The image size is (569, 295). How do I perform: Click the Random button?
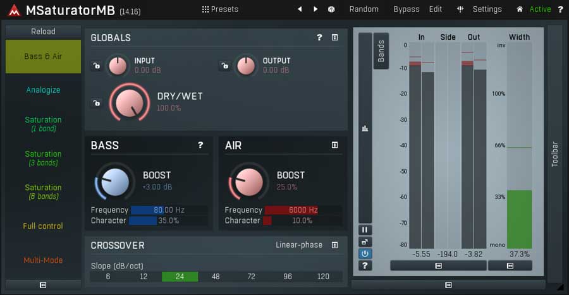pos(364,9)
